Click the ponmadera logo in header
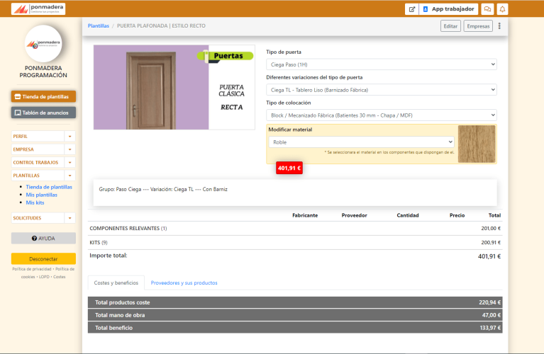The image size is (544, 354). pos(38,9)
